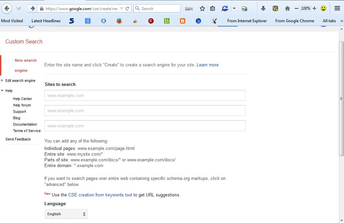Open dropdown arrow beside the blue swirl icon
344x223 pixels.
(234, 8)
